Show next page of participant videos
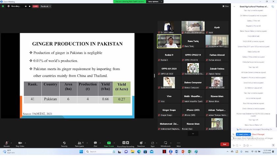This screenshot has height=164, width=277. click(193, 133)
